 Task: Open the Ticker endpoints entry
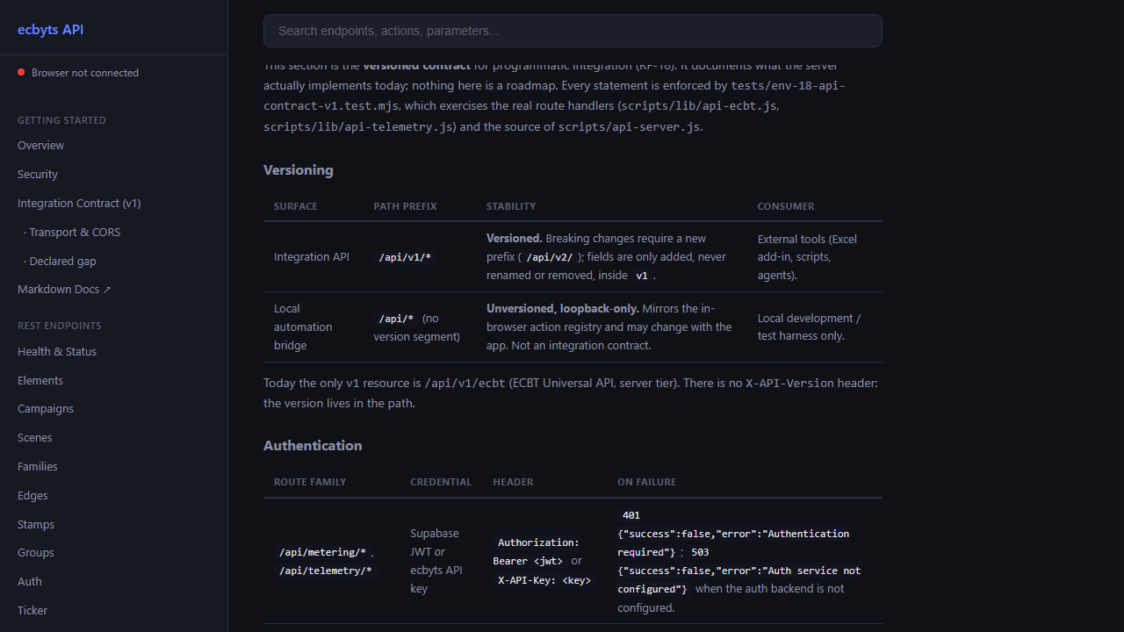[x=32, y=610]
